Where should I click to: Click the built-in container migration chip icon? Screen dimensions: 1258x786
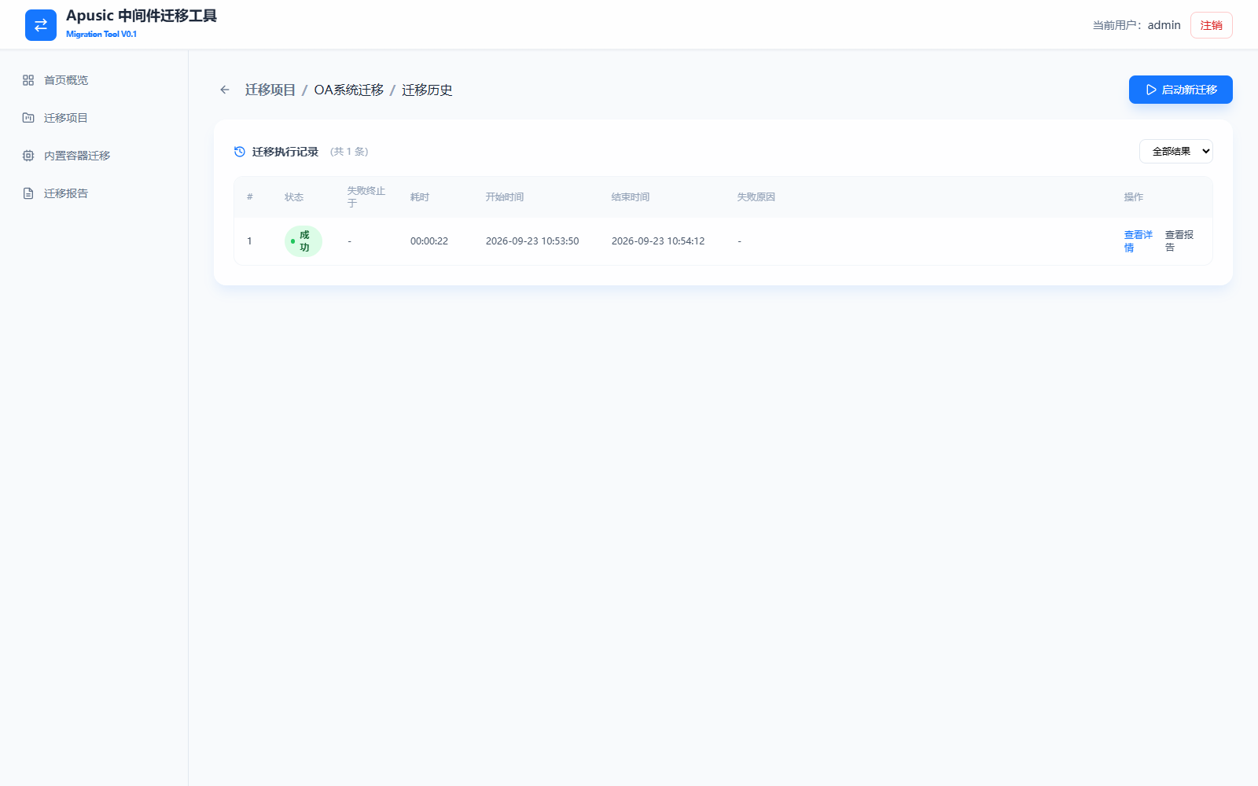pos(28,156)
